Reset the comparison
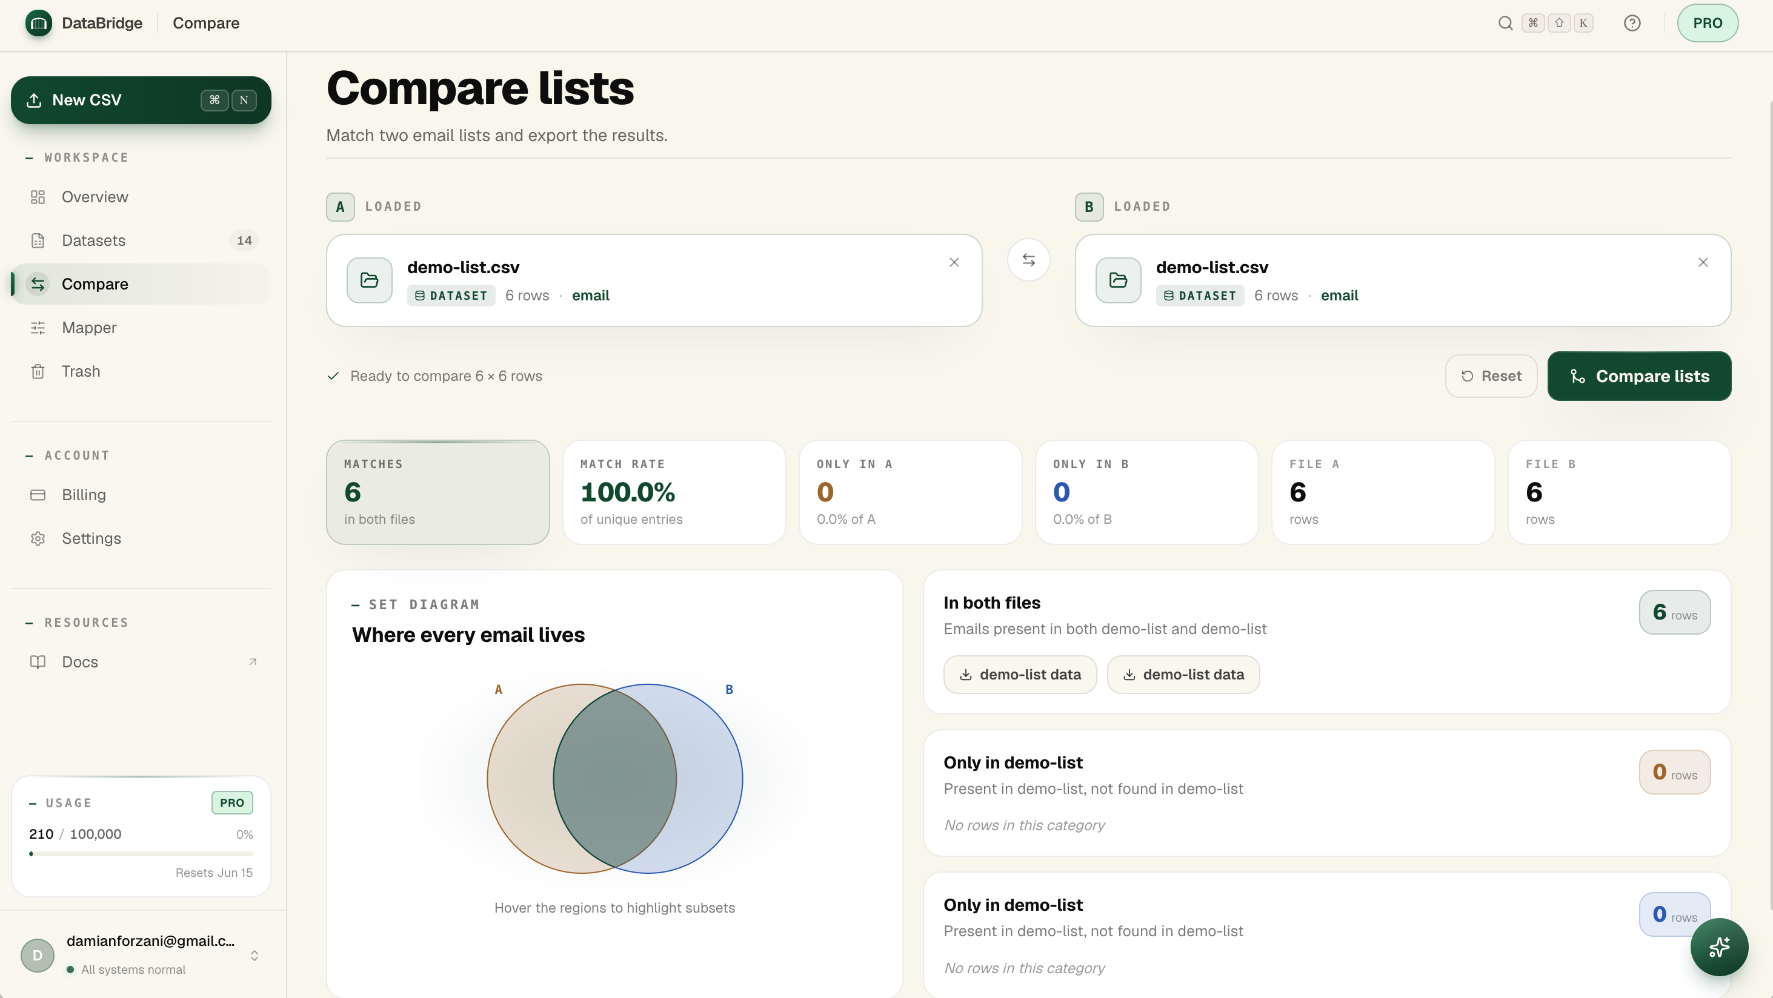This screenshot has width=1773, height=998. coord(1491,376)
